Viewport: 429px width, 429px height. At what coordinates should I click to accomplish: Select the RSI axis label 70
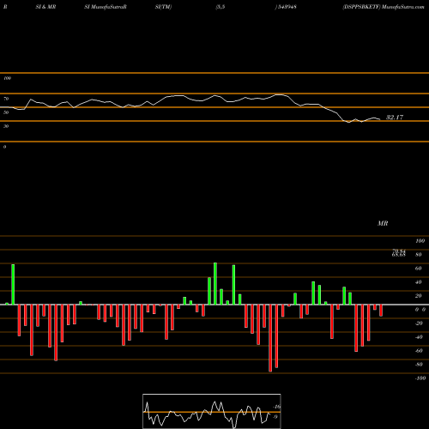pyautogui.click(x=6, y=99)
